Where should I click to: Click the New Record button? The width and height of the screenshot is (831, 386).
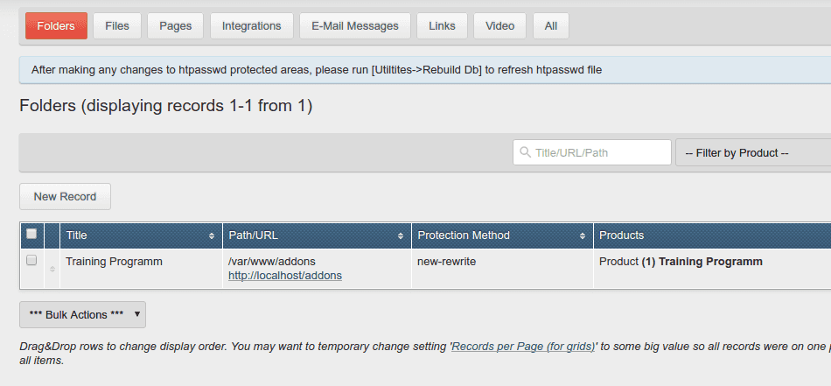66,197
